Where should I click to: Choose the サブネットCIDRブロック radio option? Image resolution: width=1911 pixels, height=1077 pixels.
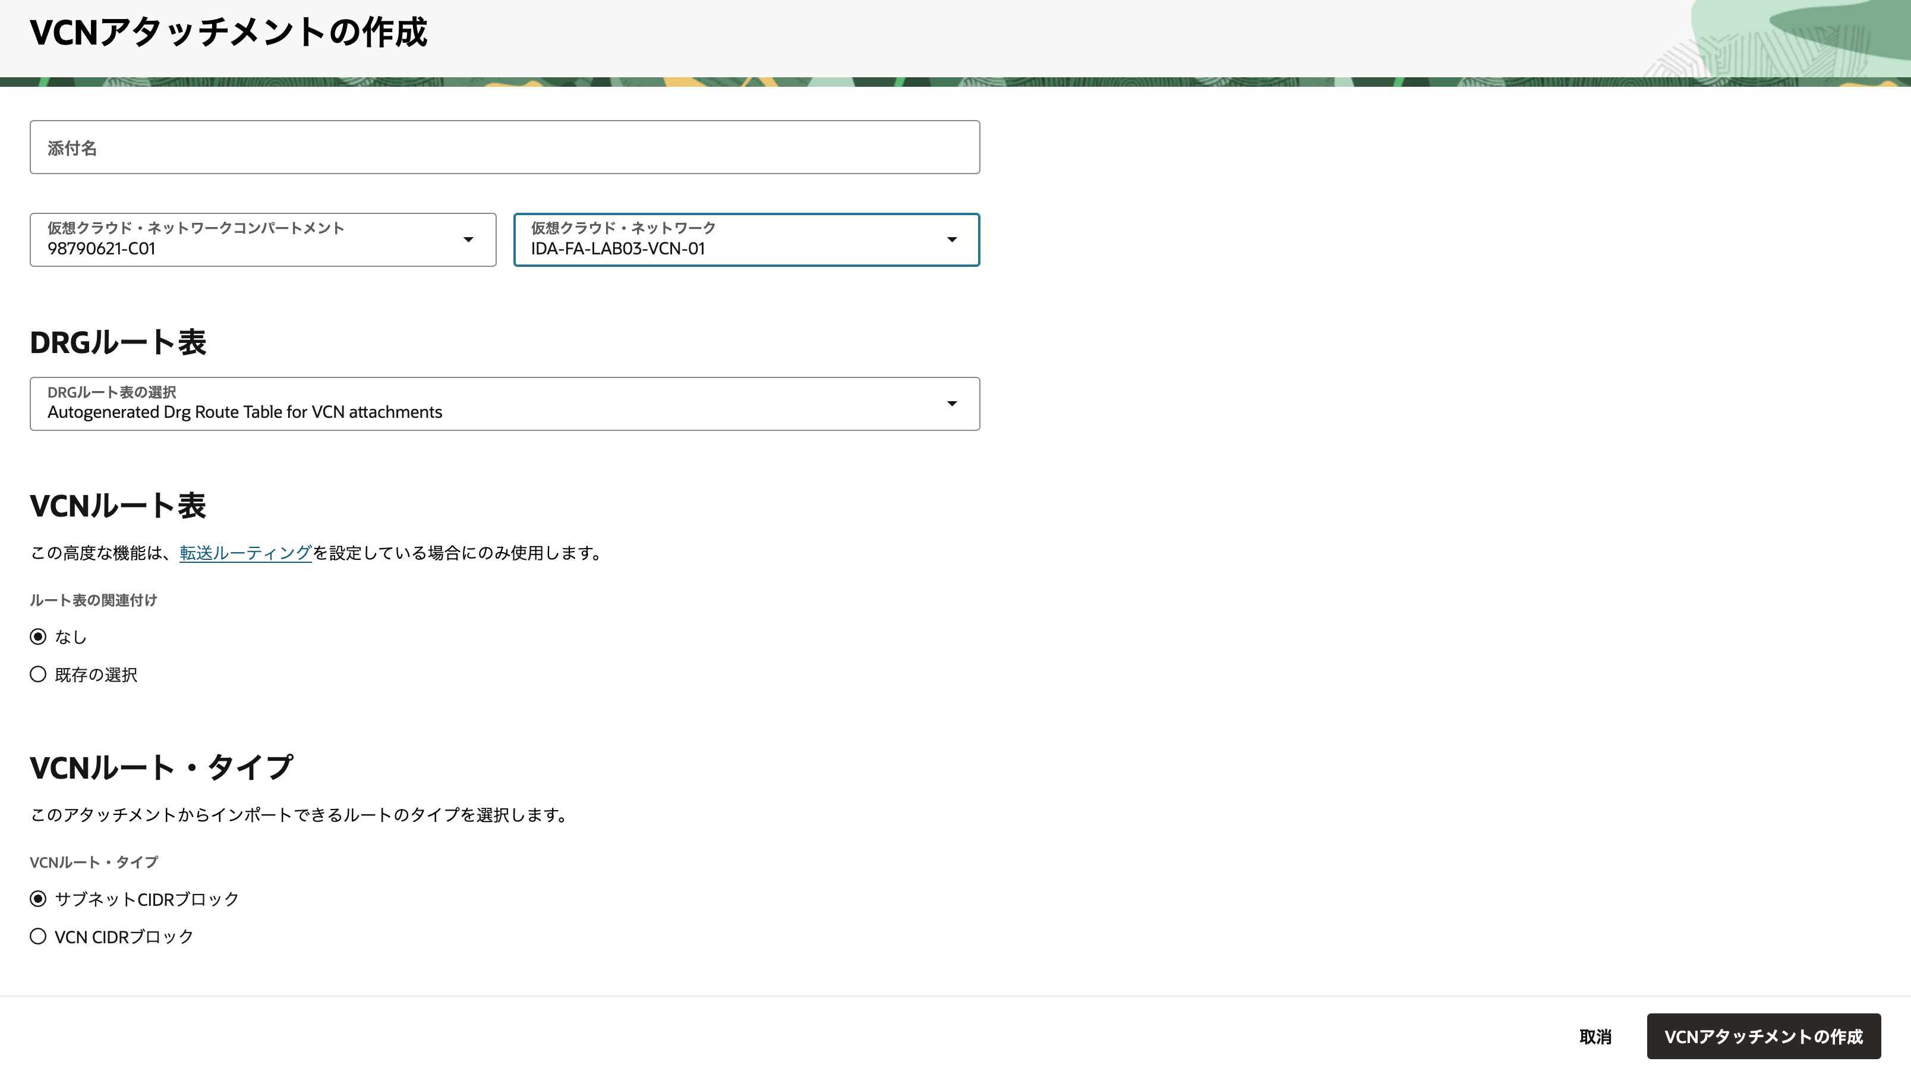point(38,899)
